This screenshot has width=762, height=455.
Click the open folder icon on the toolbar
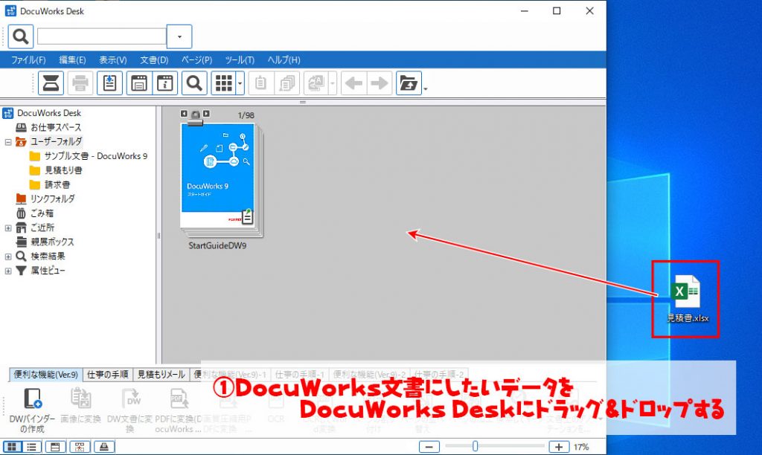410,83
